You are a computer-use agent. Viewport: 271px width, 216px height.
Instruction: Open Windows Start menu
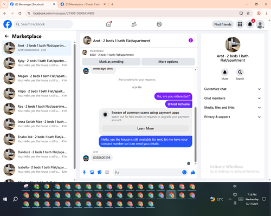5,199
